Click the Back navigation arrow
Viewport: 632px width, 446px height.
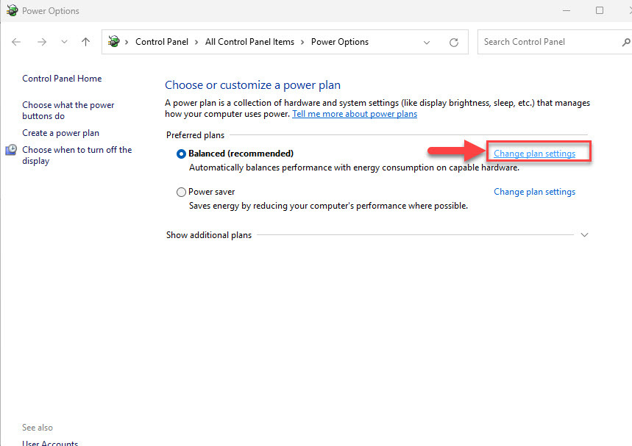(x=16, y=42)
